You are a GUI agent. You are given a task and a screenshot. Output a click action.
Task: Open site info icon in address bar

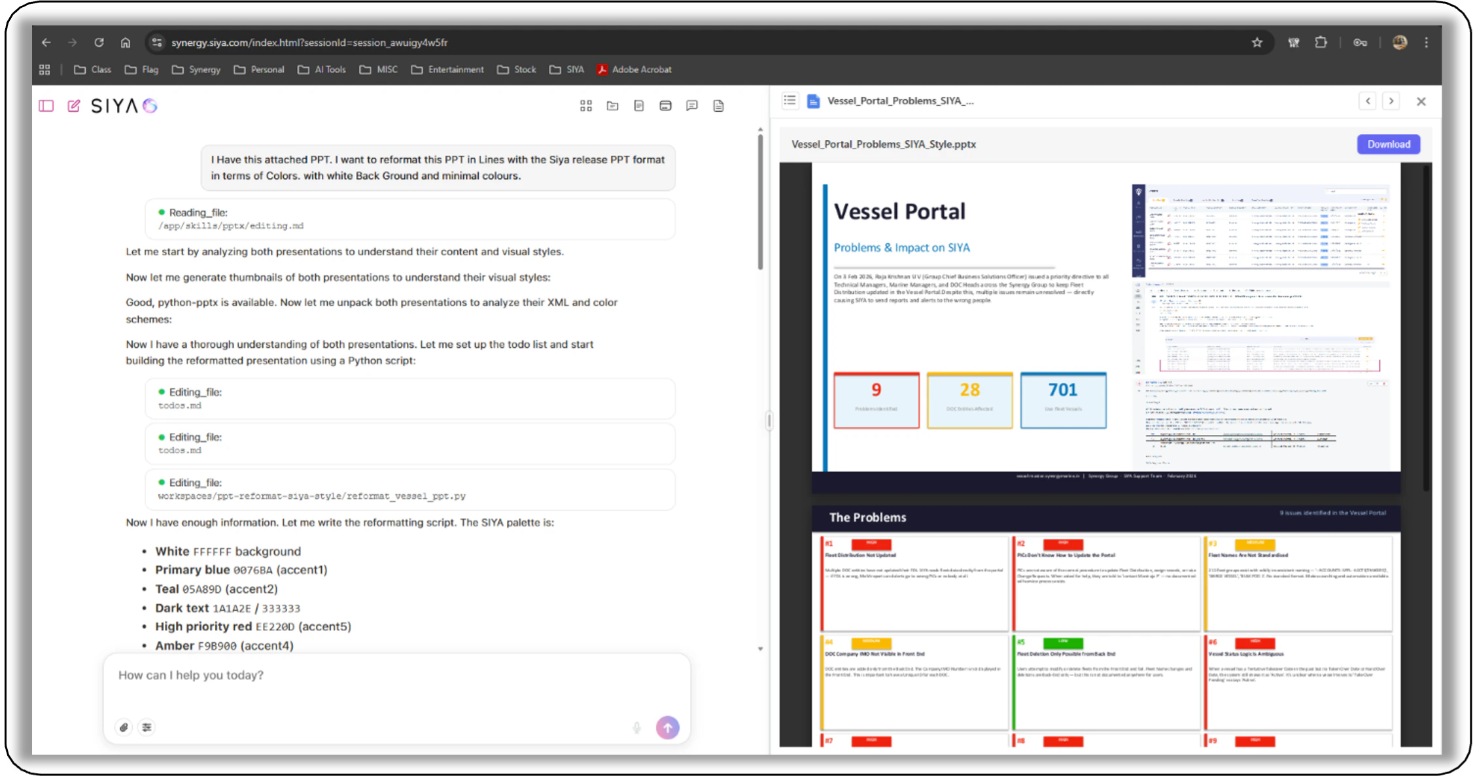[156, 42]
